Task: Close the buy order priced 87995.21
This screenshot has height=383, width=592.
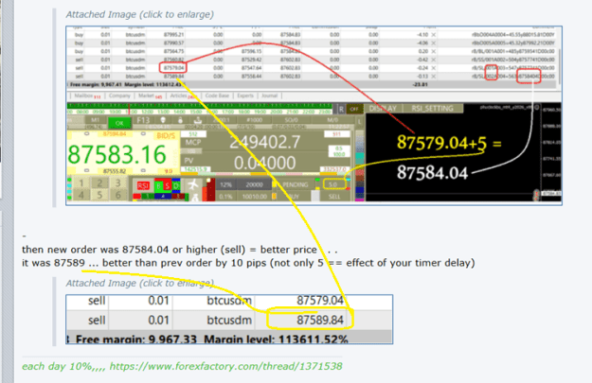Action: (434, 35)
